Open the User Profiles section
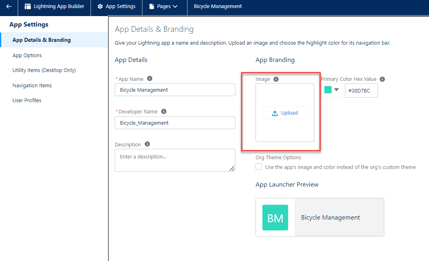 (x=27, y=100)
